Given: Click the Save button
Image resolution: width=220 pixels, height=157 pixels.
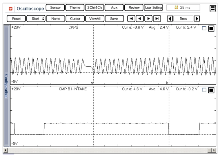Looking at the screenshot, I should [x=114, y=19].
